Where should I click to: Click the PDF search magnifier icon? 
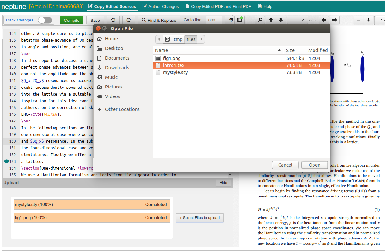[x=260, y=20]
